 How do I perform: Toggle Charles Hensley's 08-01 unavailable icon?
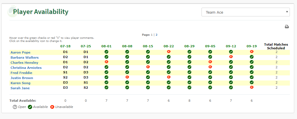107,61
